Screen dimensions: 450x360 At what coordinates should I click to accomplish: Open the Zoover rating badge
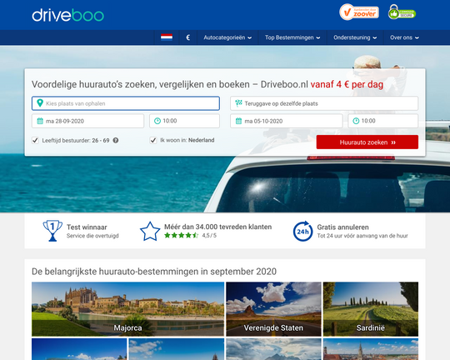[x=359, y=12]
